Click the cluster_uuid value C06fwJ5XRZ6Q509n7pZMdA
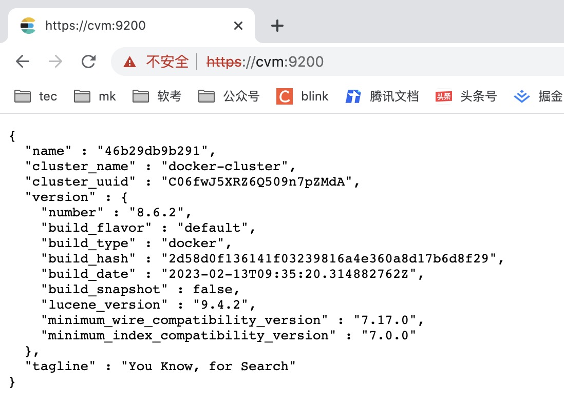The image size is (564, 405). [257, 181]
